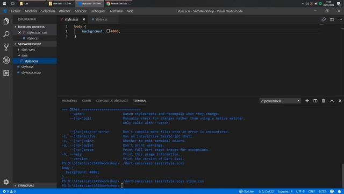Open the Afficher menu
Image resolution: width=344 pixels, height=194 pixels.
64,11
